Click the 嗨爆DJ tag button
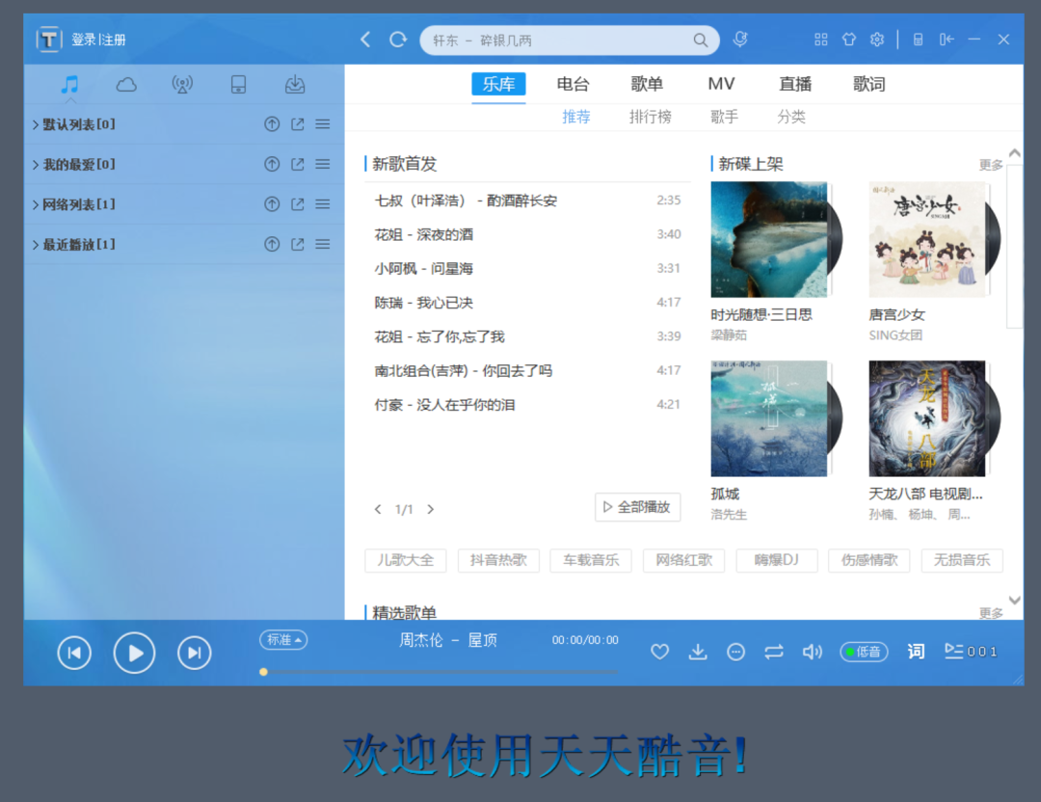The image size is (1041, 802). coord(777,560)
